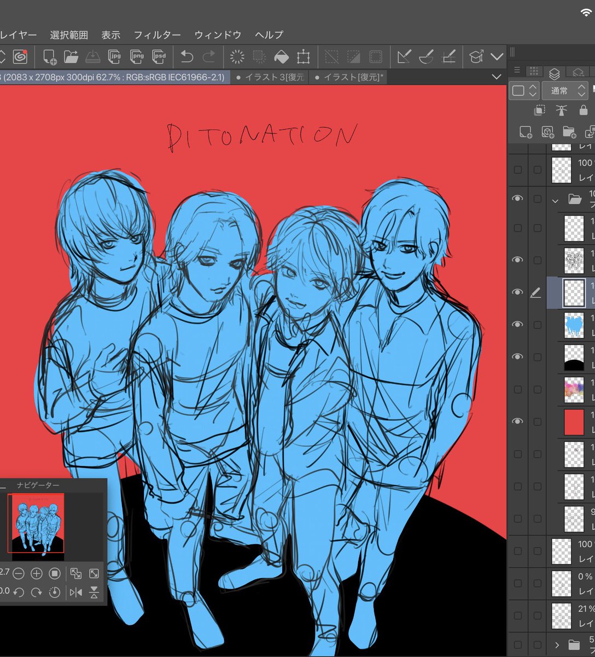Hide the black arch layer

(x=518, y=356)
